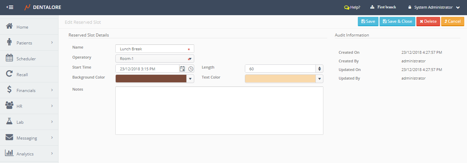The image size is (467, 163).
Task: Adjust Length using the spinner arrows
Action: pos(320,69)
